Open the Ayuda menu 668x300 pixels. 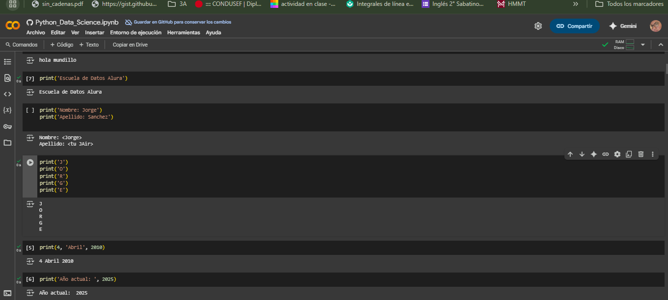click(214, 33)
